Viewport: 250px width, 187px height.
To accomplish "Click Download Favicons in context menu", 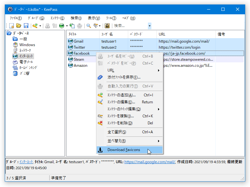I will click(130, 150).
